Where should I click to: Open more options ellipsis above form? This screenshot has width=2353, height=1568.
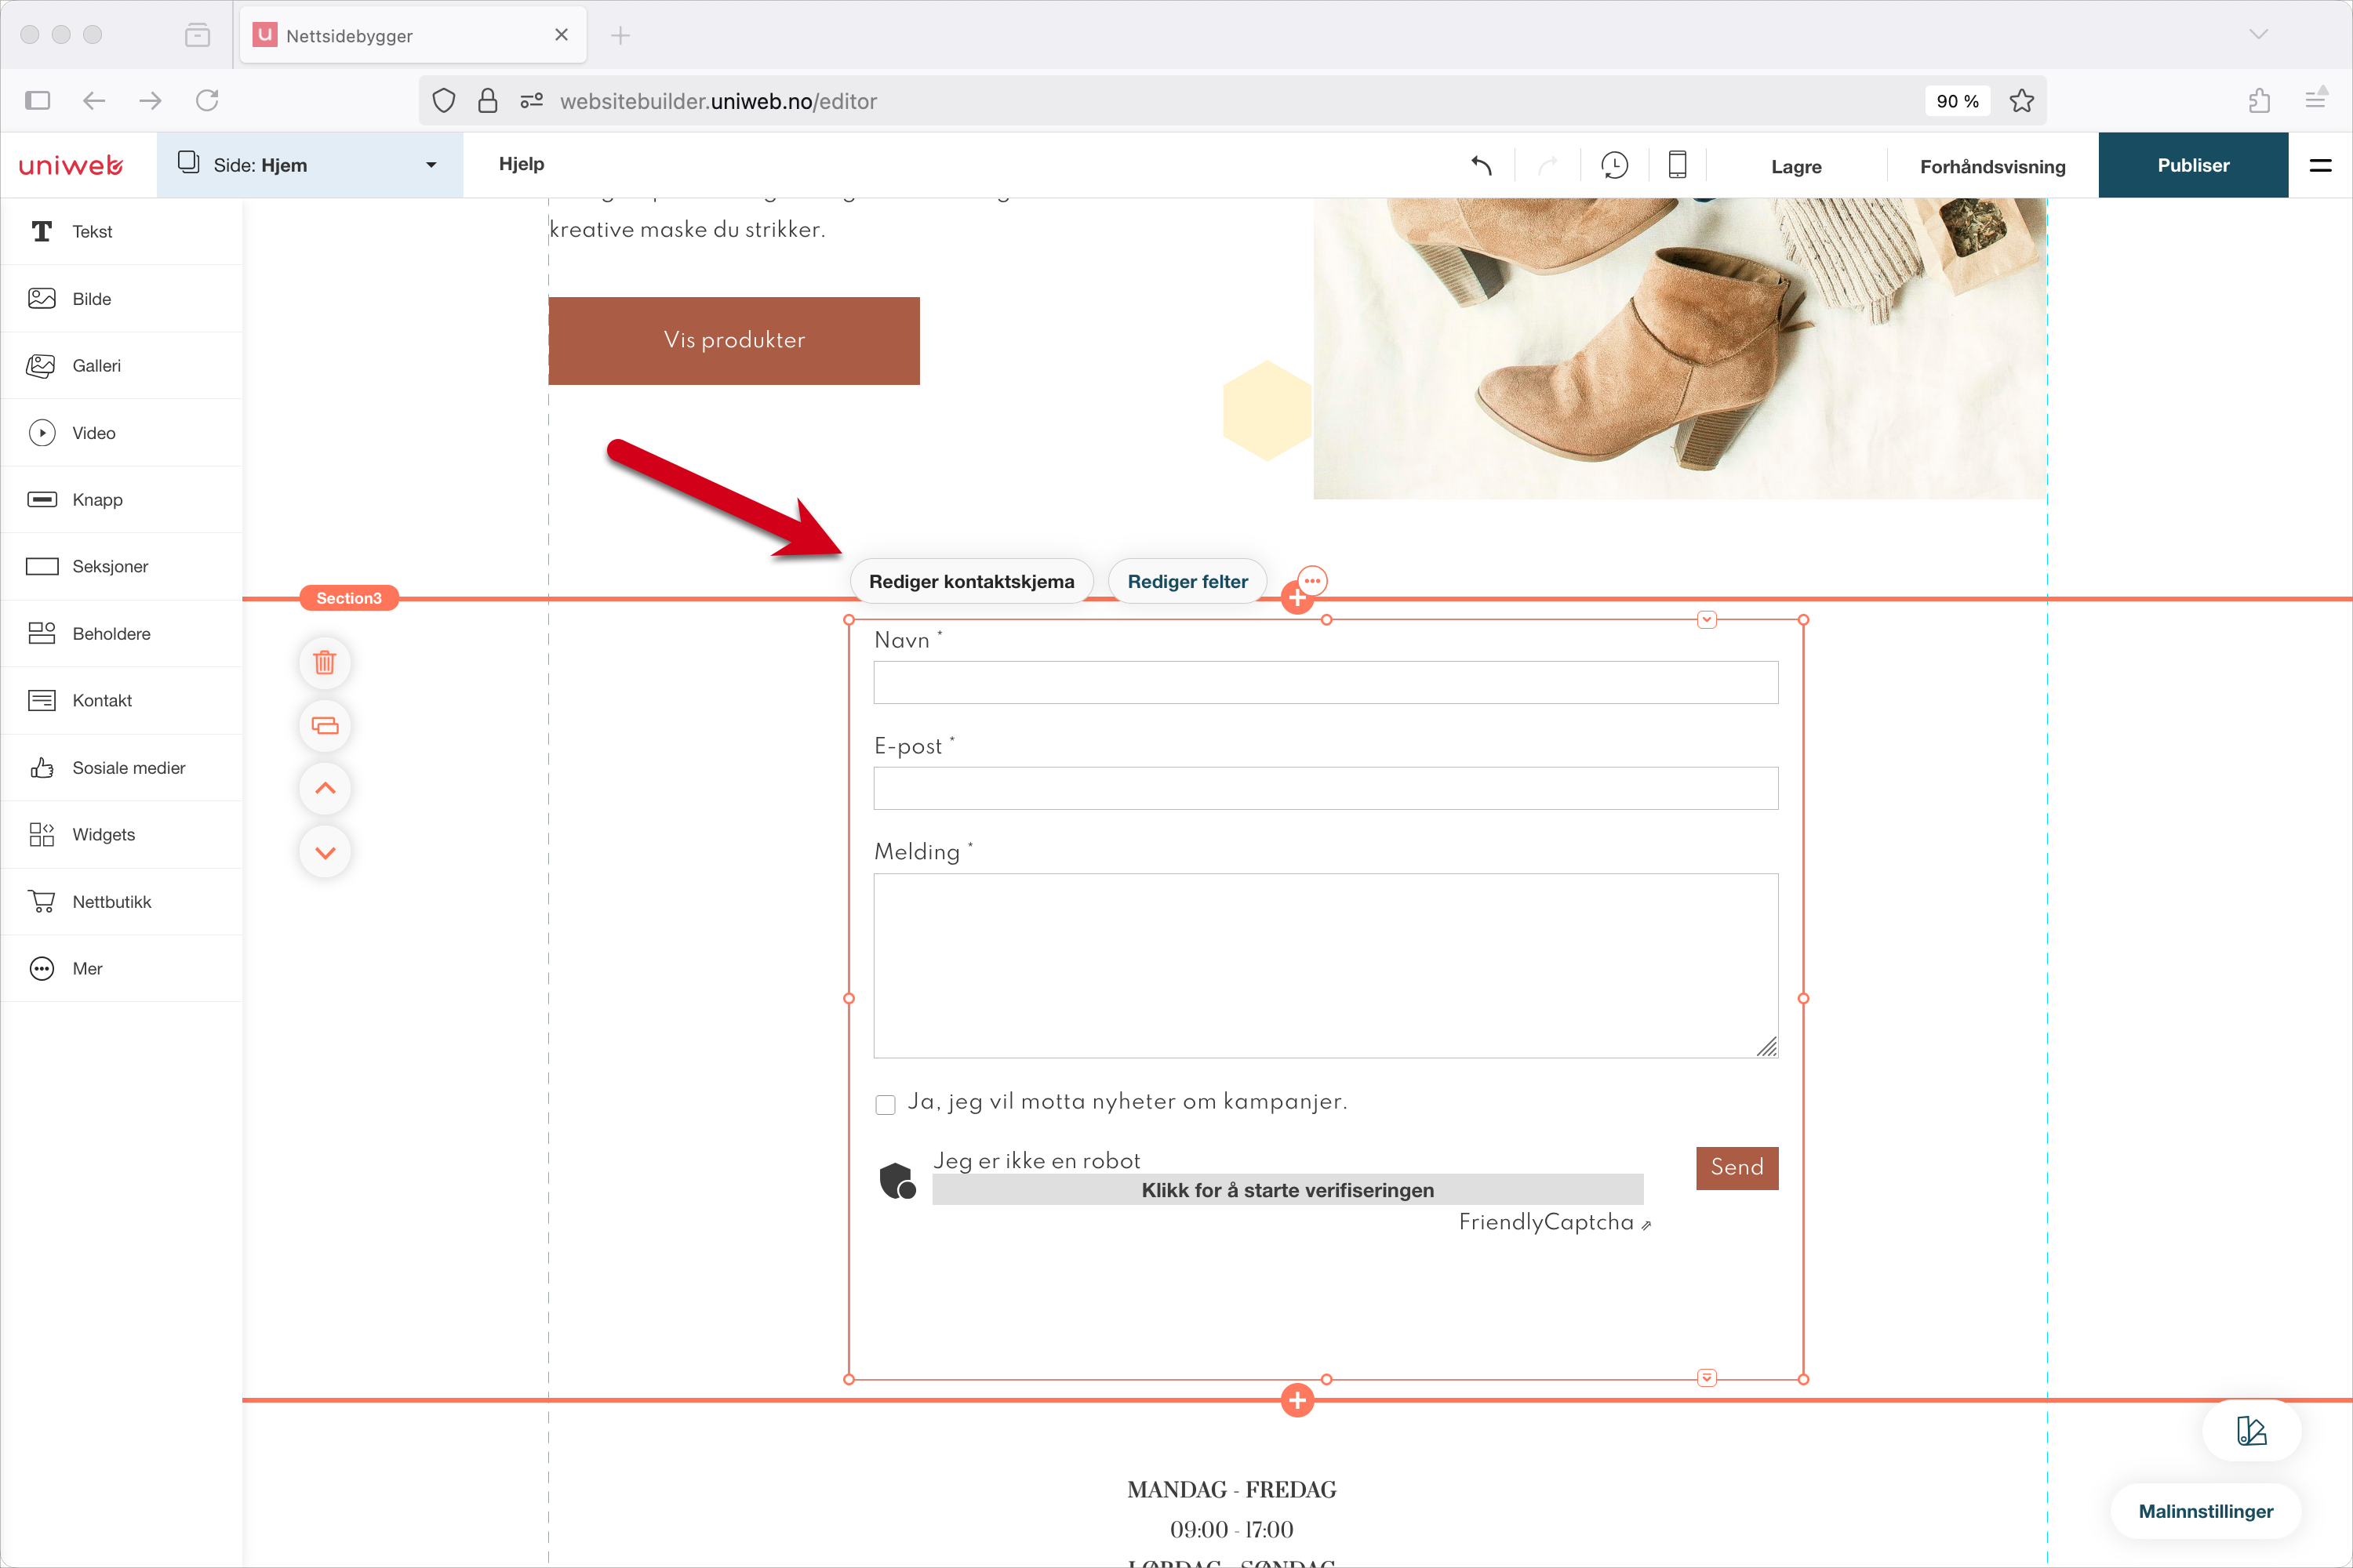pos(1312,581)
